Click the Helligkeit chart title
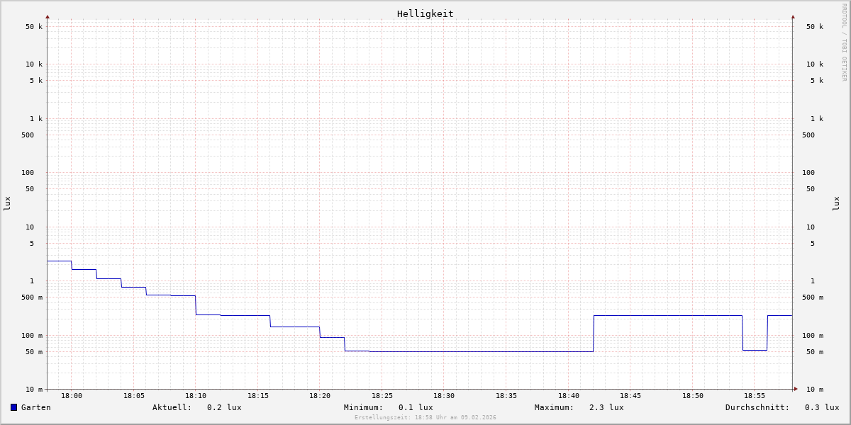The width and height of the screenshot is (851, 425). (425, 13)
